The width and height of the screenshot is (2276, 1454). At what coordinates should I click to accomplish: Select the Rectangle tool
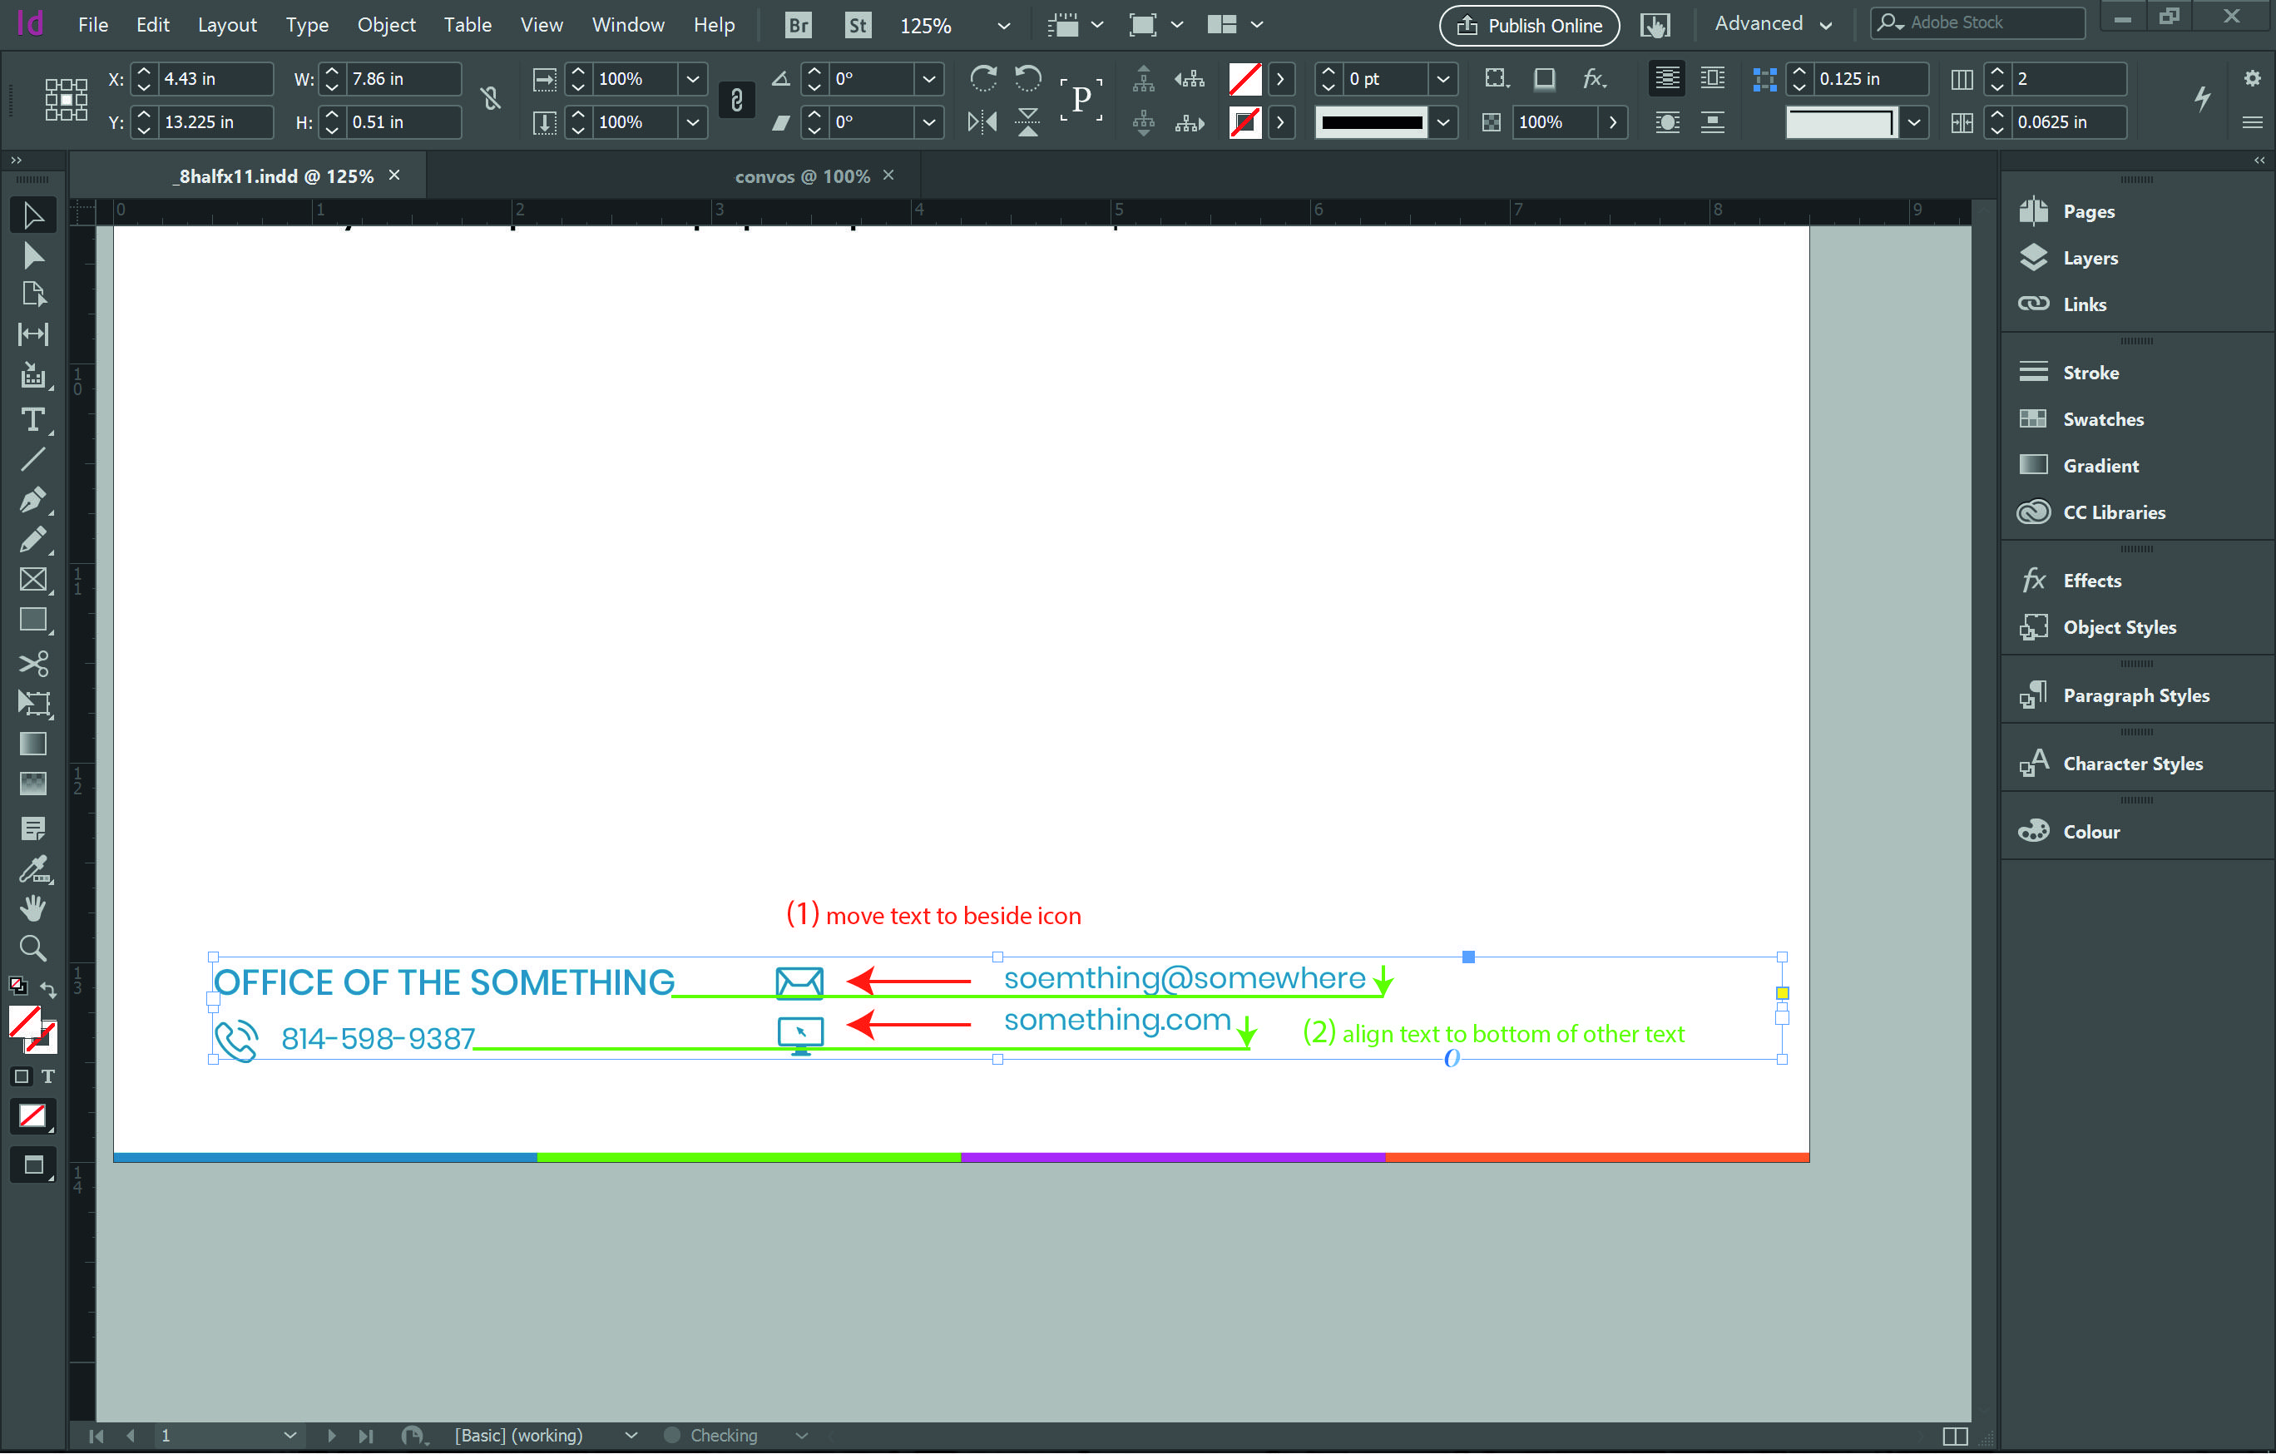(33, 621)
